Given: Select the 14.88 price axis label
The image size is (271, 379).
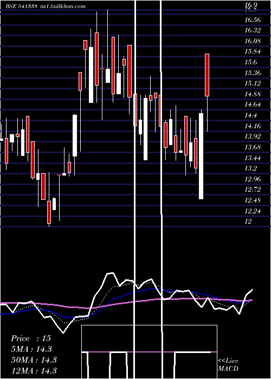Looking at the screenshot, I should [x=253, y=94].
